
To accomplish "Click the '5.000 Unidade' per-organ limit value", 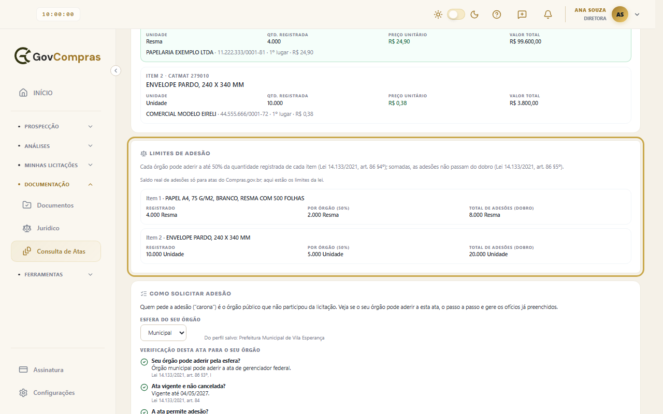I will (x=325, y=254).
